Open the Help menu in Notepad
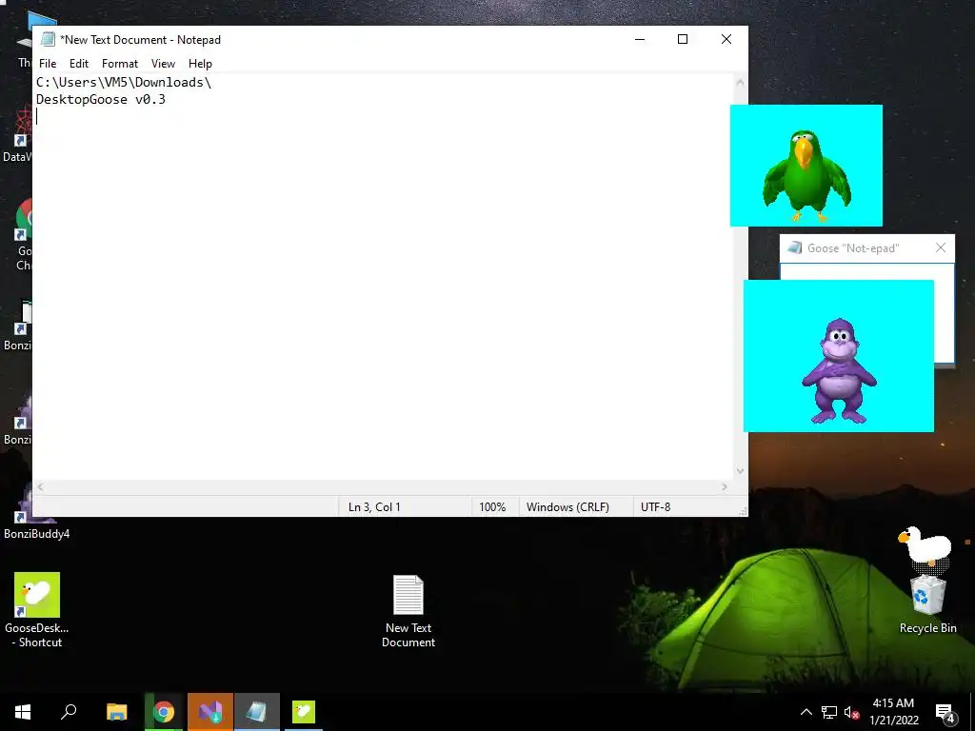The width and height of the screenshot is (975, 731). (200, 64)
